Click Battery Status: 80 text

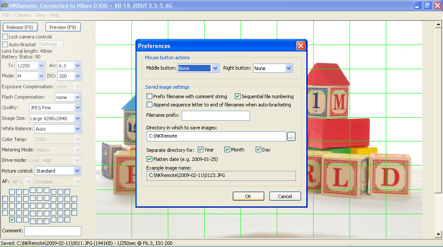click(x=21, y=57)
